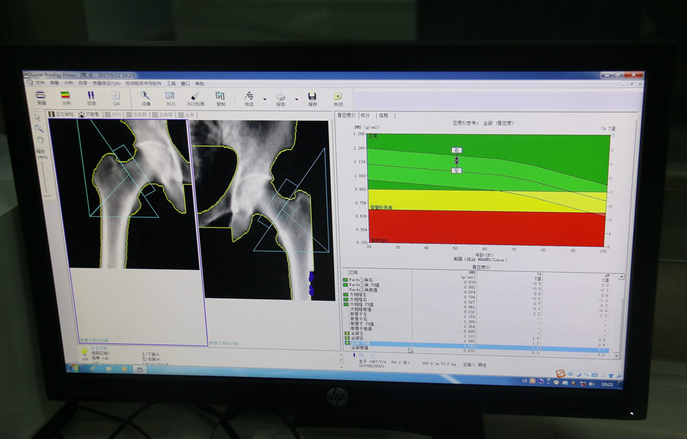Click the 右 (Right) marker on BMD chart
Image resolution: width=687 pixels, height=439 pixels.
[x=457, y=150]
